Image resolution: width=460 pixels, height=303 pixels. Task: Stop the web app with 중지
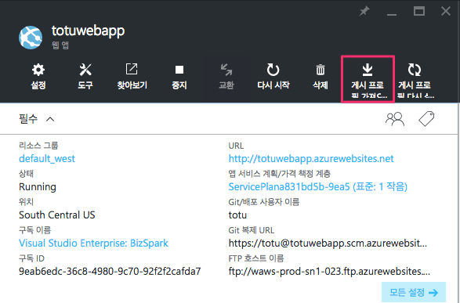pos(179,77)
